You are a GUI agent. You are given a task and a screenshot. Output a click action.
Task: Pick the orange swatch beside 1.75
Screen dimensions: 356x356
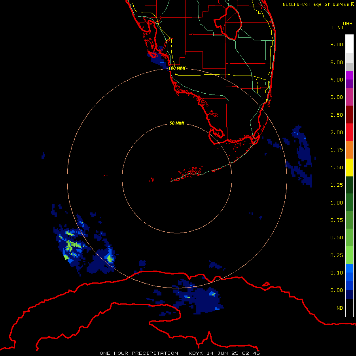pyautogui.click(x=349, y=150)
